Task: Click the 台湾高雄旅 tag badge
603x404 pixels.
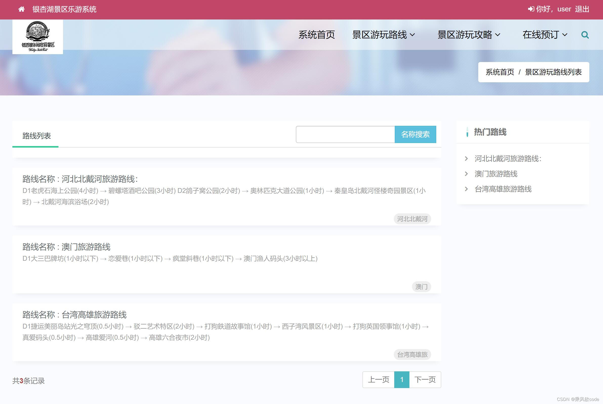Action: (x=412, y=355)
